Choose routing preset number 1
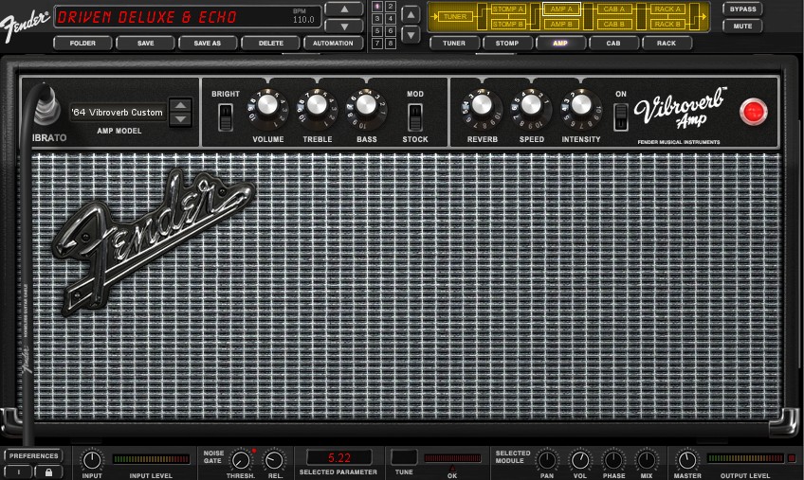 click(x=377, y=7)
